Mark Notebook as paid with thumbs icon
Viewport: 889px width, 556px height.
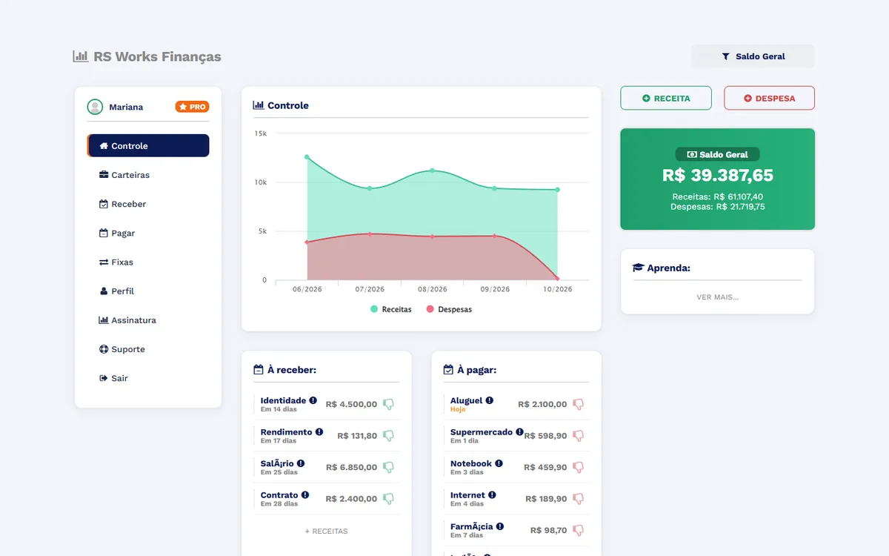pos(579,467)
